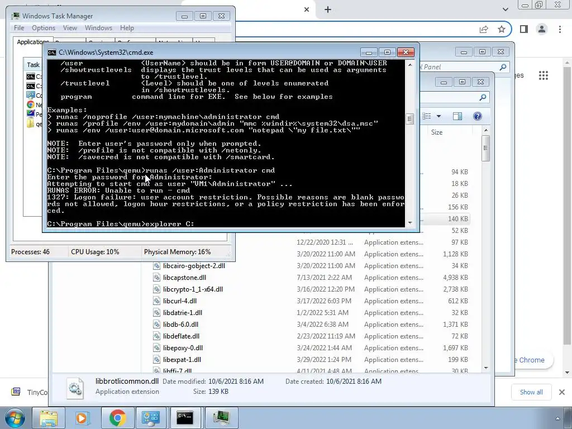This screenshot has width=572, height=429.
Task: Open Chrome's share page icon
Action: (484, 29)
